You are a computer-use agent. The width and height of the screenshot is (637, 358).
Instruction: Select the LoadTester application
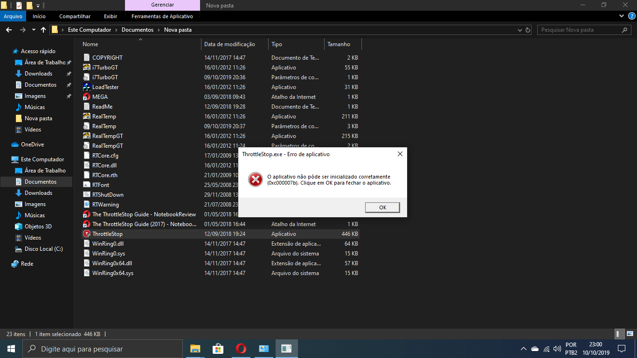pos(106,87)
